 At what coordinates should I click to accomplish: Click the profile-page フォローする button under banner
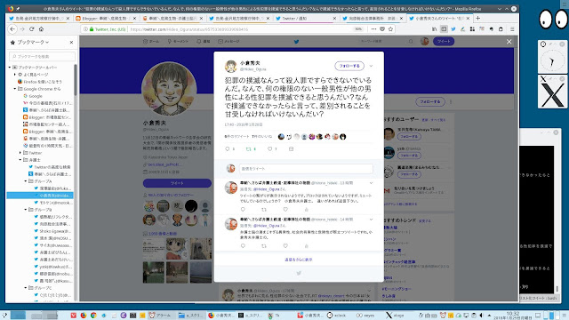430,102
